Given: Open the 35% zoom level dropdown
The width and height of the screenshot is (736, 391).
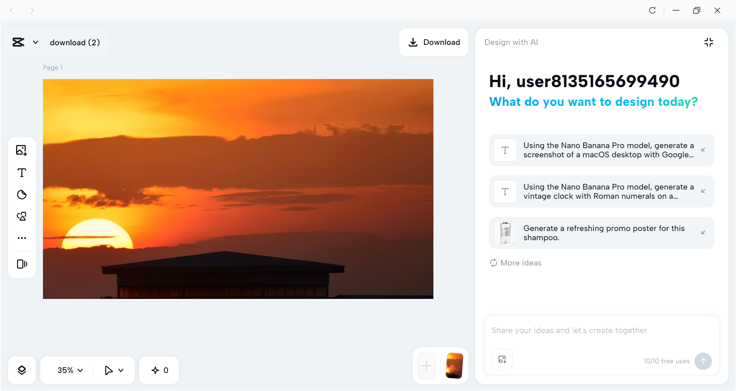Looking at the screenshot, I should 69,370.
